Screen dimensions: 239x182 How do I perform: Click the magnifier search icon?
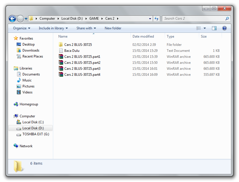click(x=227, y=19)
